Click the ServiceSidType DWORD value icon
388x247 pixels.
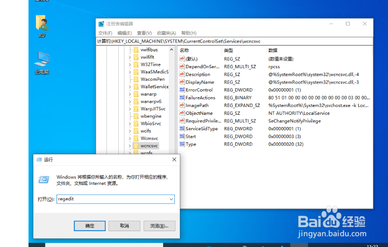click(x=182, y=128)
